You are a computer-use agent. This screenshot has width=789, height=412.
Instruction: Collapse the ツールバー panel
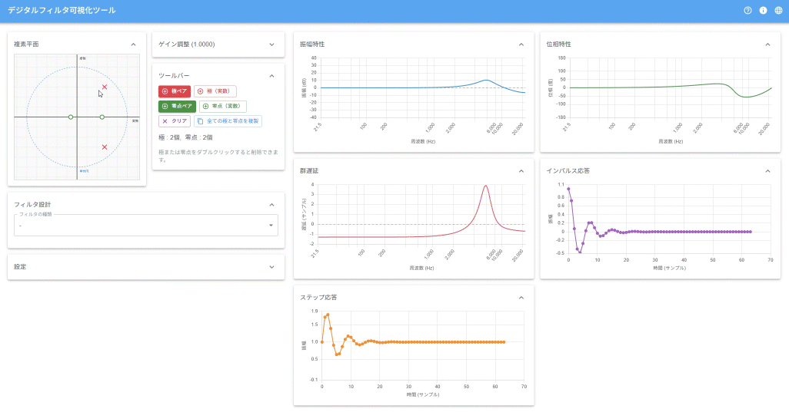tap(271, 76)
